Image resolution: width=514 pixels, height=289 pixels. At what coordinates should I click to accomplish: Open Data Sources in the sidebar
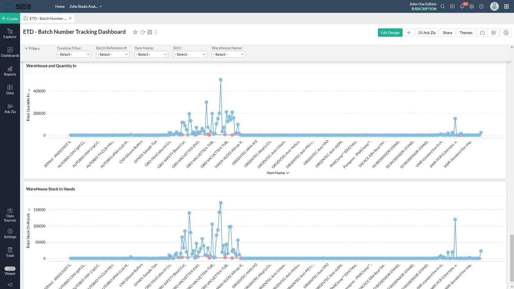pyautogui.click(x=10, y=215)
